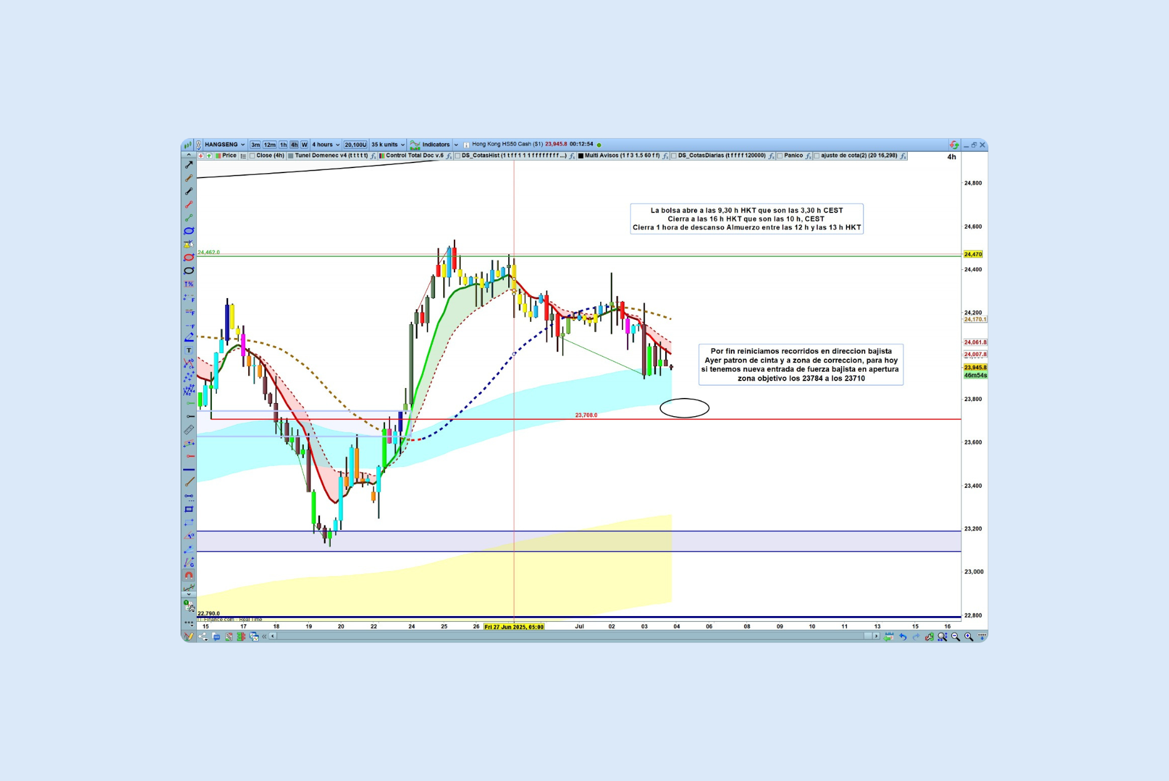Check the DS_CotasDiarias indicator checkbox
The image size is (1169, 781).
[674, 156]
